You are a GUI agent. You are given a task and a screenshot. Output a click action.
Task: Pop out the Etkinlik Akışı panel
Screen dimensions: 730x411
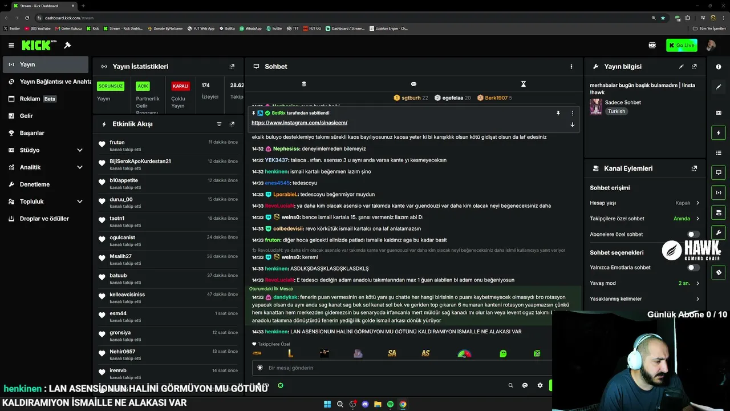pos(232,124)
